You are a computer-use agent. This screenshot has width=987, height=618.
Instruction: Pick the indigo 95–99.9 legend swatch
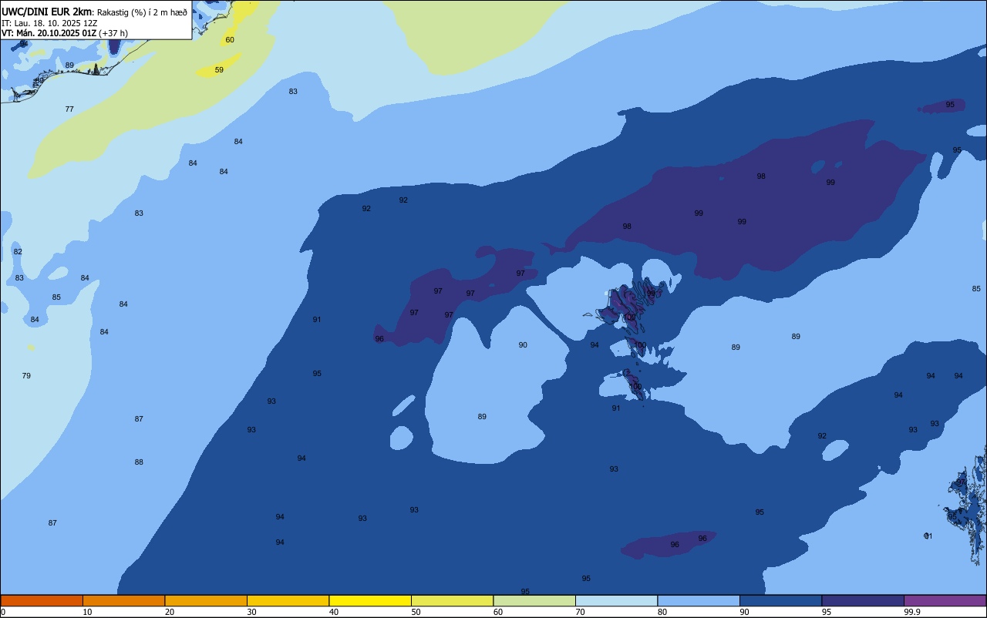coord(863,600)
